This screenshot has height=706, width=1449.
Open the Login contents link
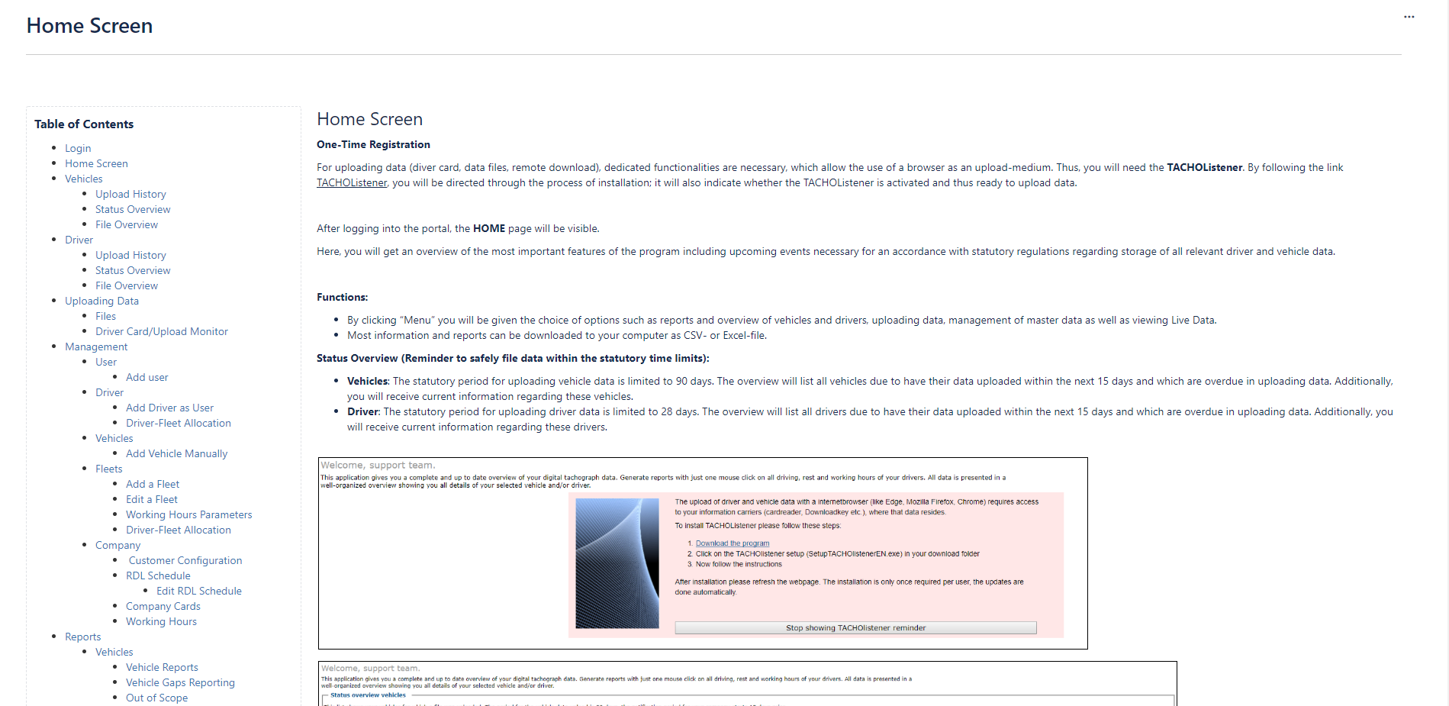78,148
